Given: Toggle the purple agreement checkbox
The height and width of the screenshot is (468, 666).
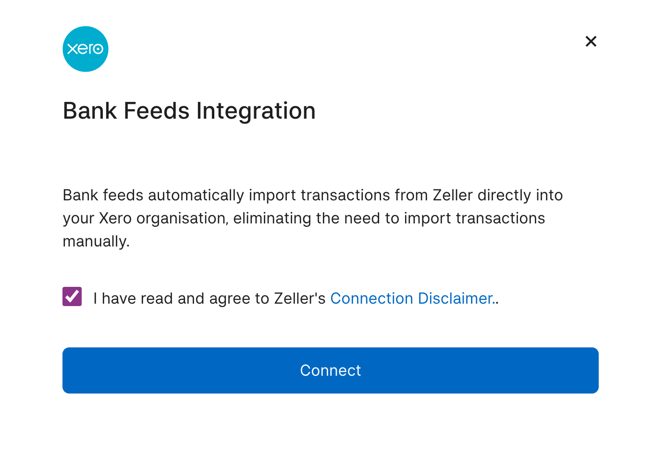Looking at the screenshot, I should click(x=72, y=296).
